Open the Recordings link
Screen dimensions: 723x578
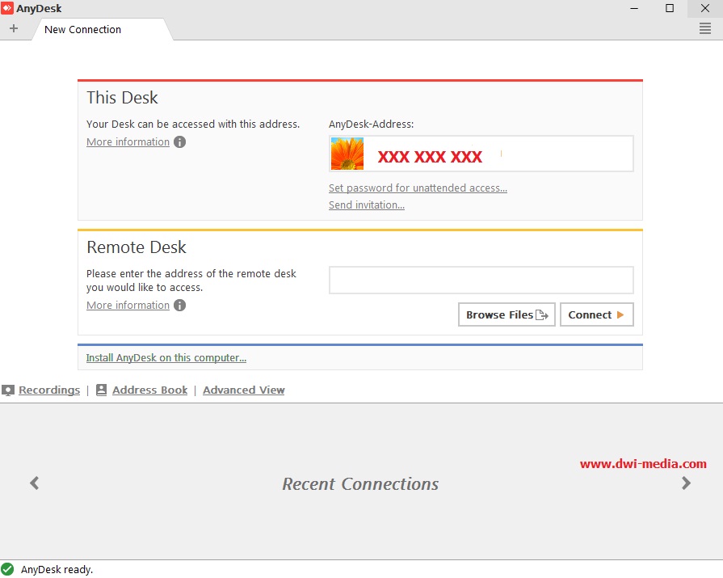coord(49,390)
